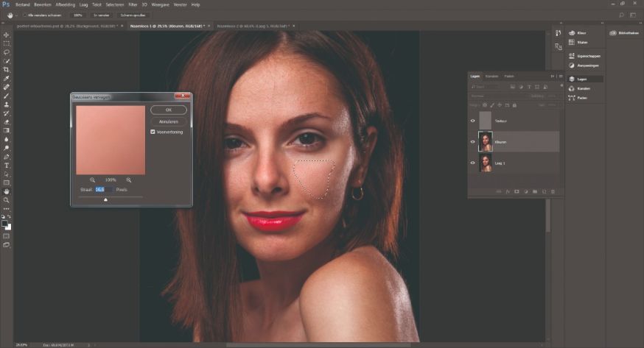This screenshot has height=348, width=644.
Task: Select the Zoom tool in toolbar
Action: [7, 199]
